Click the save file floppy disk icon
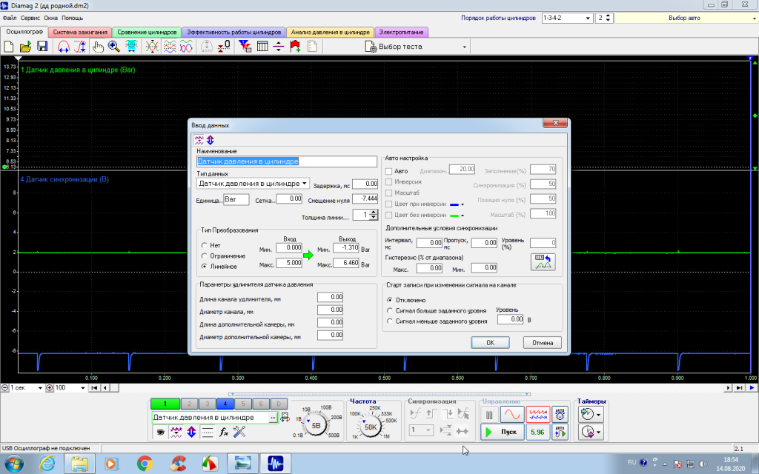 coord(42,47)
